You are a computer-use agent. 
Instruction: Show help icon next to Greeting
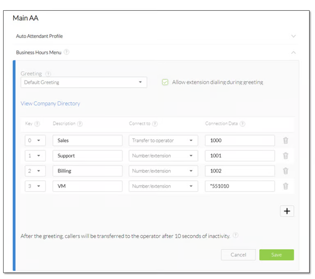(48, 74)
